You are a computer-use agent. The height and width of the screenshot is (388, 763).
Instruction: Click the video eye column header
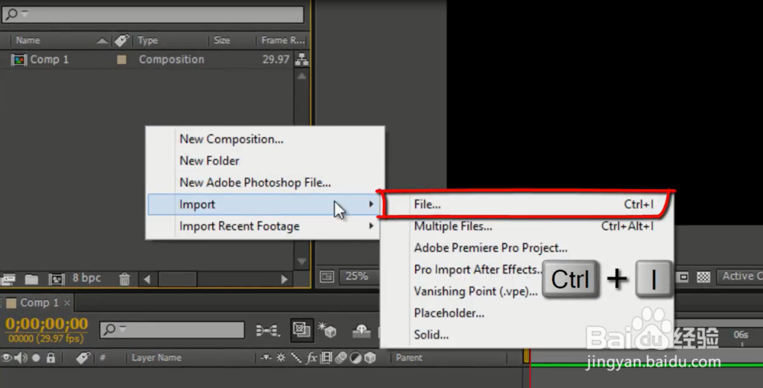[x=6, y=358]
